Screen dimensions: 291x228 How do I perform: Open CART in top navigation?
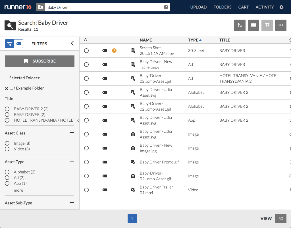click(243, 7)
